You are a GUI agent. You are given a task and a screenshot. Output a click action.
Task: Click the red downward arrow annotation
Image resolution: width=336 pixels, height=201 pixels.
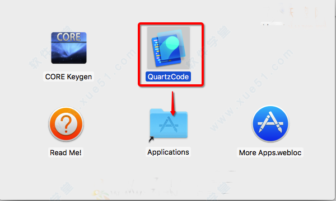pos(173,104)
